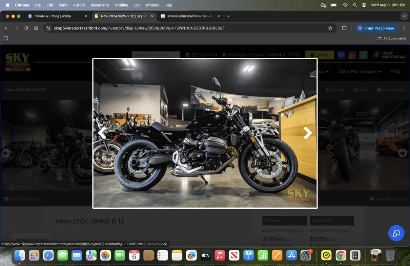Click the BMW Motorrad logo
The height and width of the screenshot is (266, 410).
click(389, 55)
